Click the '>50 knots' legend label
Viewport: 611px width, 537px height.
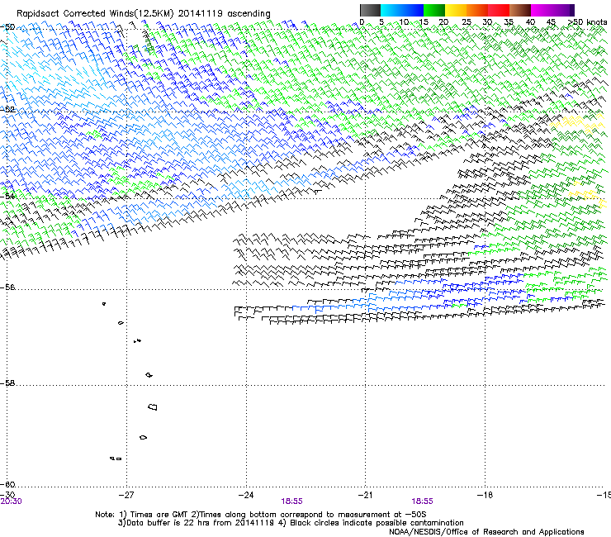tap(587, 21)
